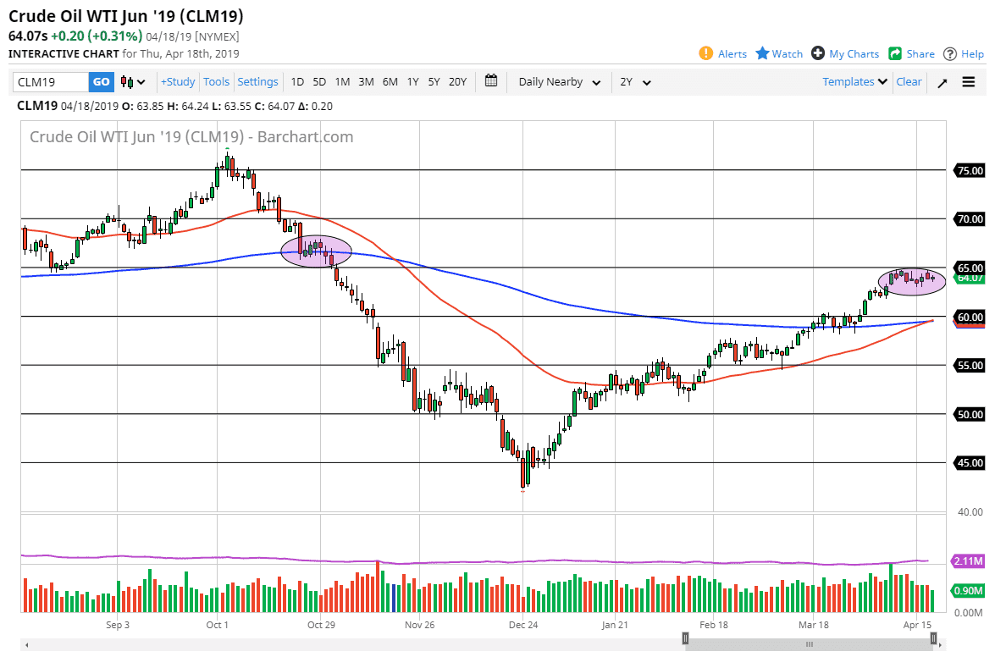Expand chart with the pop-out arrow icon
The height and width of the screenshot is (657, 995).
(942, 81)
